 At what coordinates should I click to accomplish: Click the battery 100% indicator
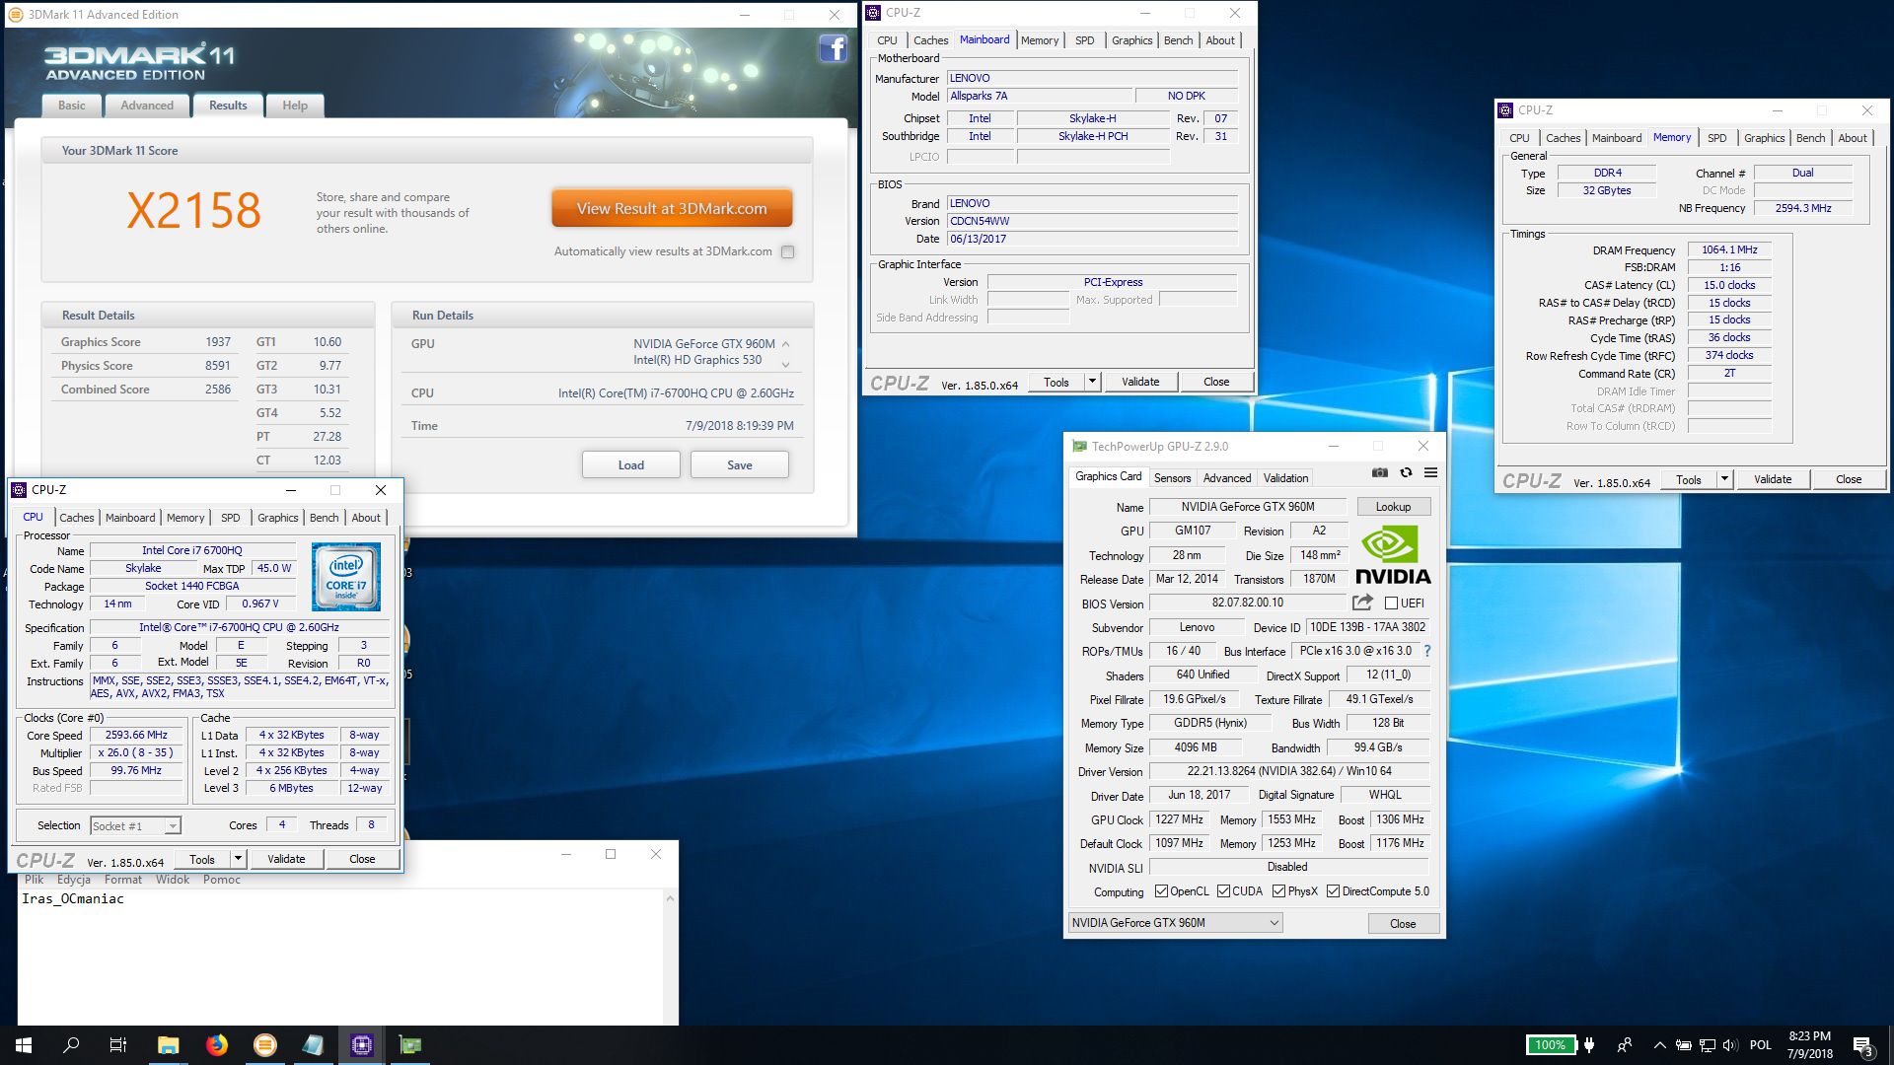coord(1550,1045)
